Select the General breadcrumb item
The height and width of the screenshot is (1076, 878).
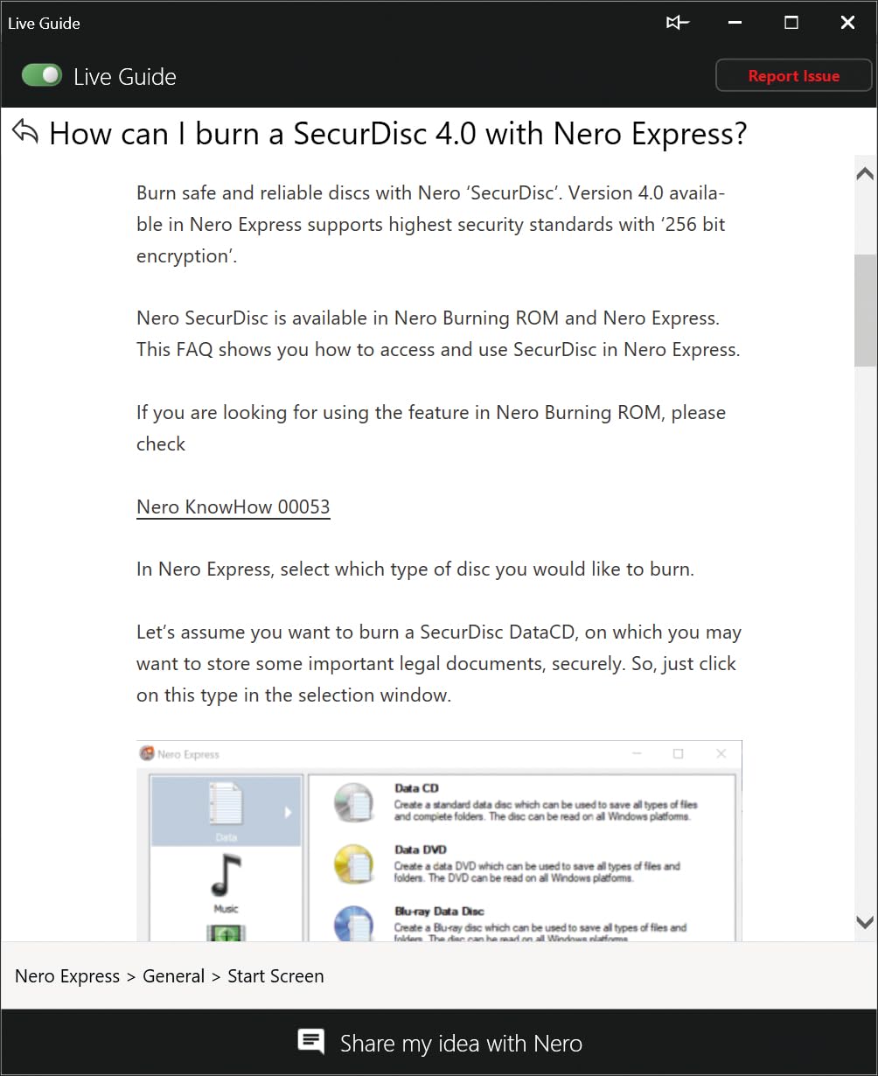point(173,976)
